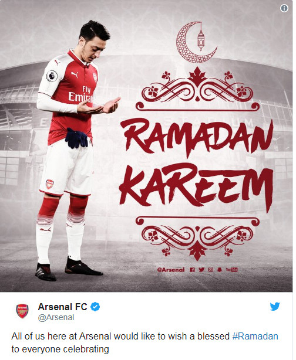The height and width of the screenshot is (360, 296).
Task: Click the info icon on the image
Action: point(284,8)
